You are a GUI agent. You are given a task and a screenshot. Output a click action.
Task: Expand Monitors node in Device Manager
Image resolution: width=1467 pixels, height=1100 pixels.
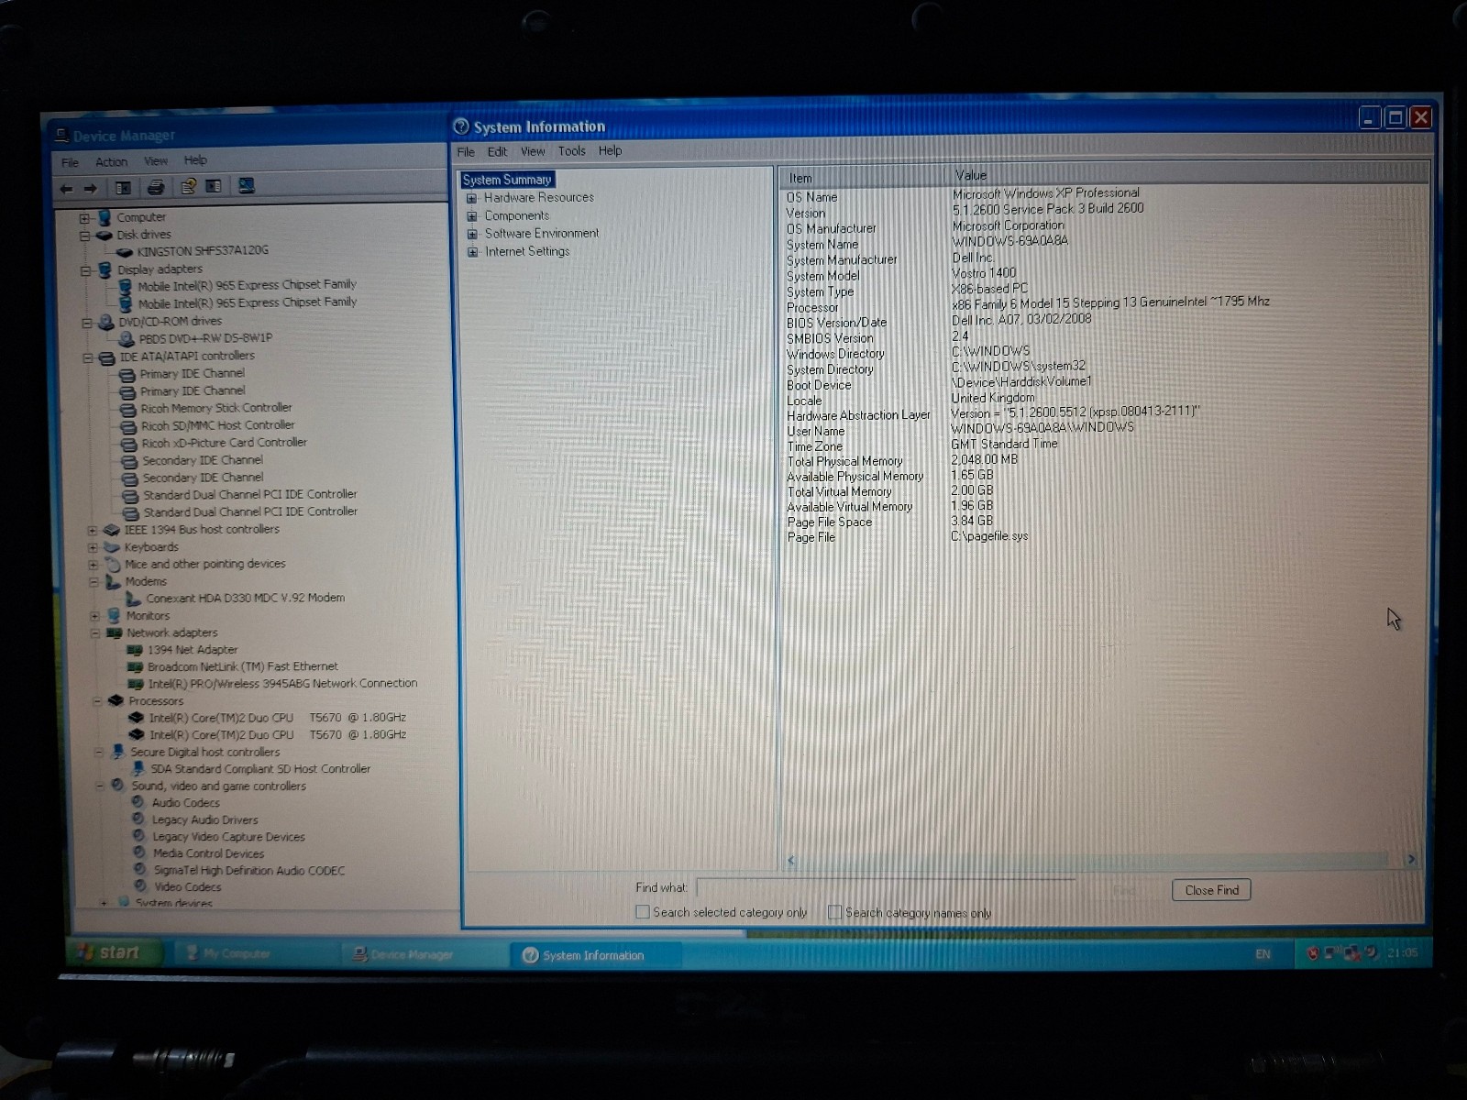(94, 617)
